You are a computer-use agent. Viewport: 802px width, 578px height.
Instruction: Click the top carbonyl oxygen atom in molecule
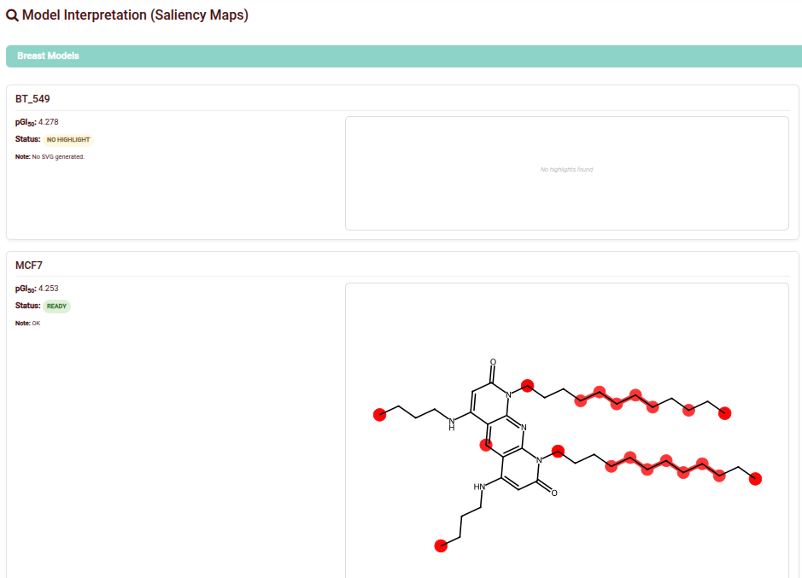493,362
